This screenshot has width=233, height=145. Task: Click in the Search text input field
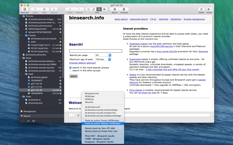coord(96,51)
